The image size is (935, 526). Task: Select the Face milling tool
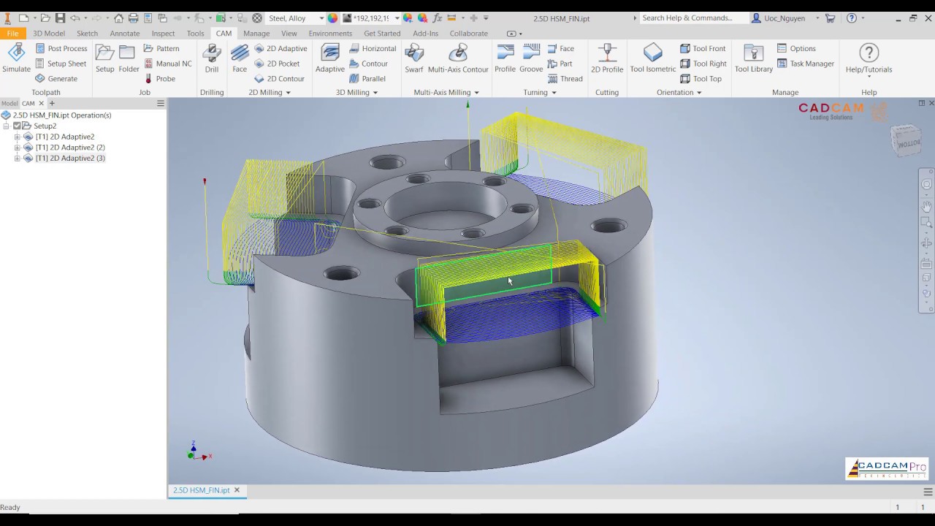pyautogui.click(x=240, y=59)
